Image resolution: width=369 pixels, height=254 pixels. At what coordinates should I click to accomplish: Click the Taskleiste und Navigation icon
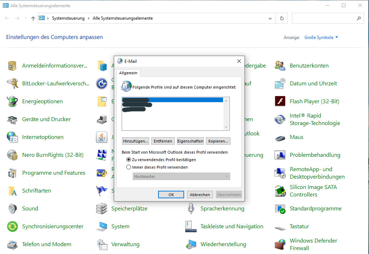191,226
